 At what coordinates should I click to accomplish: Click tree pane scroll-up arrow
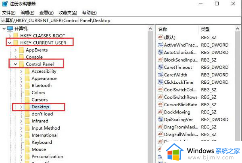(x=150, y=29)
